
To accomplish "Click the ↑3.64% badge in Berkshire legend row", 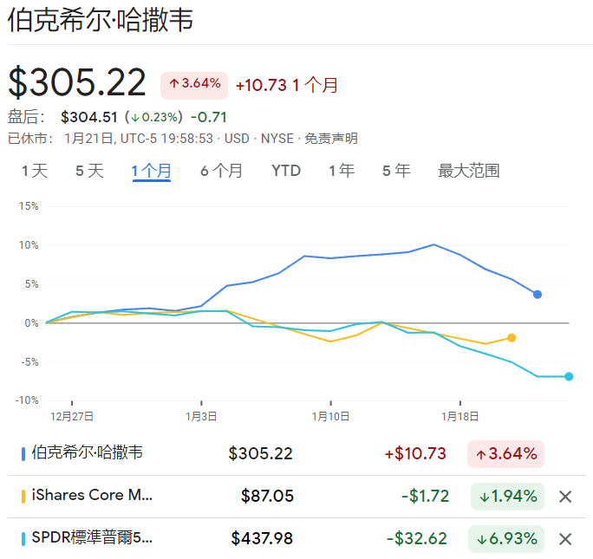I will pyautogui.click(x=506, y=454).
